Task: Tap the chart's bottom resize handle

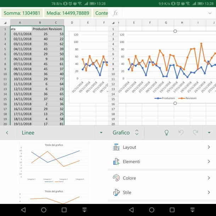Action: click(x=175, y=103)
